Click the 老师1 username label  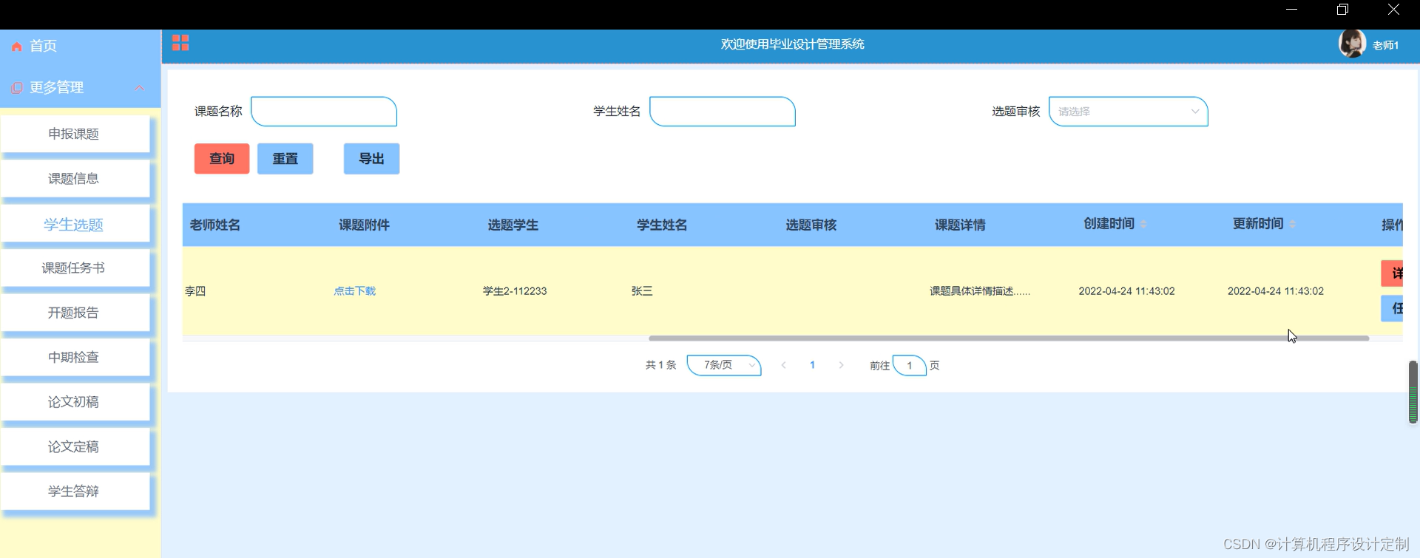(x=1385, y=46)
